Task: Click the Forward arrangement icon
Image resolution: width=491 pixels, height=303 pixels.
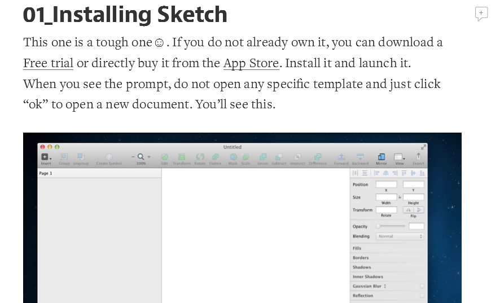Action: 341,157
